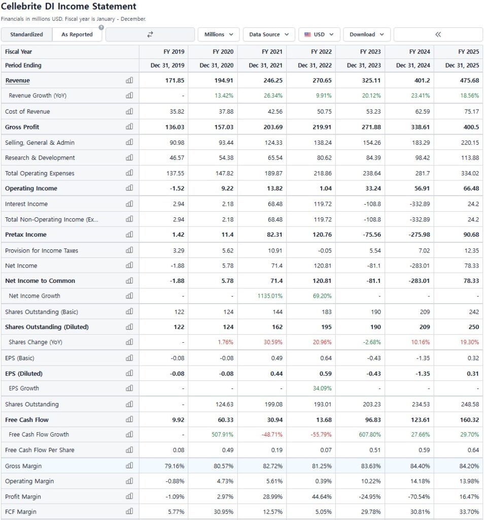Viewport: 484px width, 520px height.
Task: Click the FCF Margin chart icon
Action: [x=129, y=511]
